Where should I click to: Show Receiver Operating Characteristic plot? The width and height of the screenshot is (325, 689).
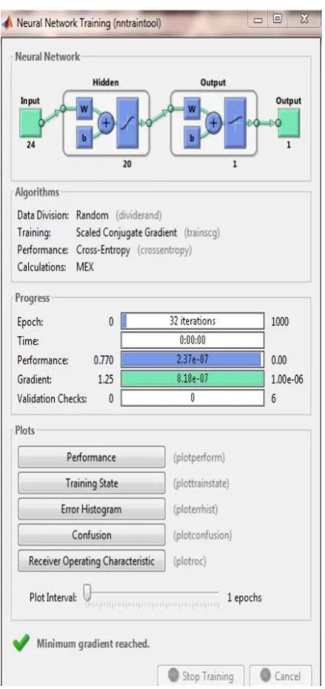92,561
